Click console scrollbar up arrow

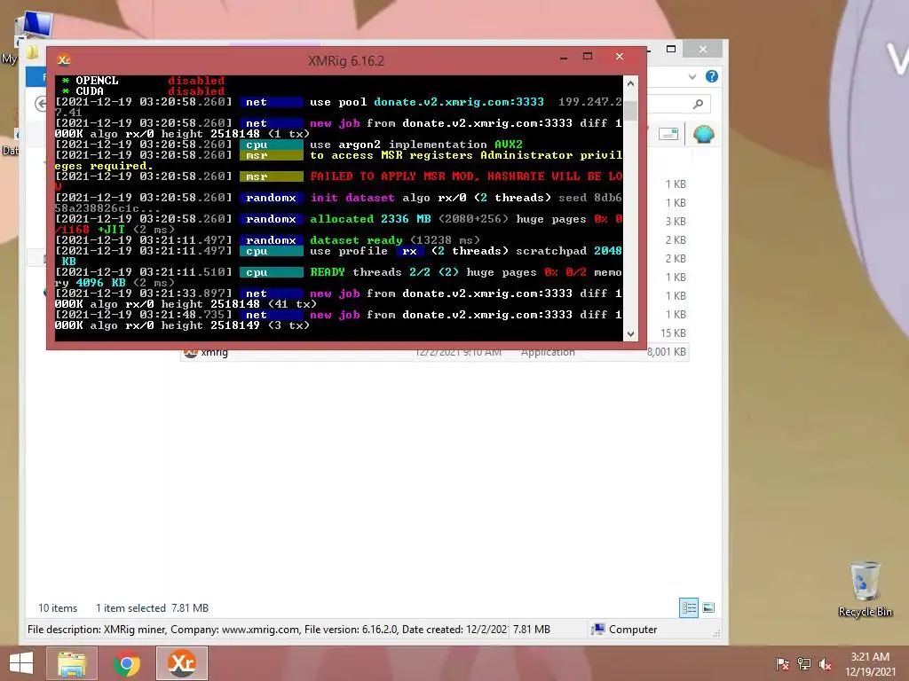click(x=631, y=83)
